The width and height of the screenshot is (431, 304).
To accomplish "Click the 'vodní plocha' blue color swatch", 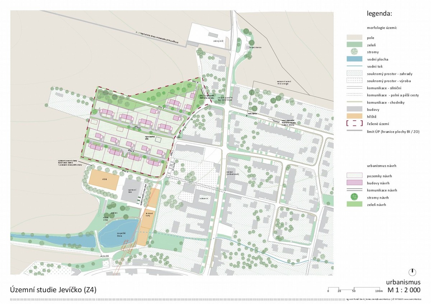I will [x=354, y=59].
